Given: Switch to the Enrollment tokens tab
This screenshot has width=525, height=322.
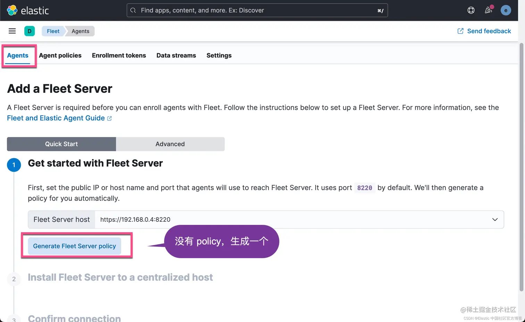Looking at the screenshot, I should click(x=119, y=56).
